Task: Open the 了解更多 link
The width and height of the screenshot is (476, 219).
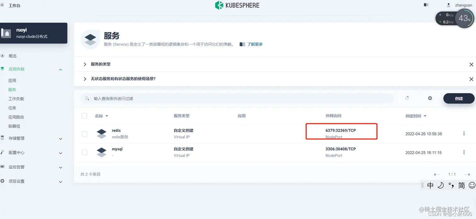Action: [x=255, y=44]
